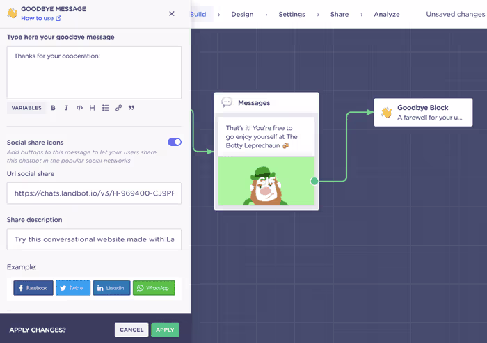Click the Url social share field
487x343 pixels.
coord(94,193)
